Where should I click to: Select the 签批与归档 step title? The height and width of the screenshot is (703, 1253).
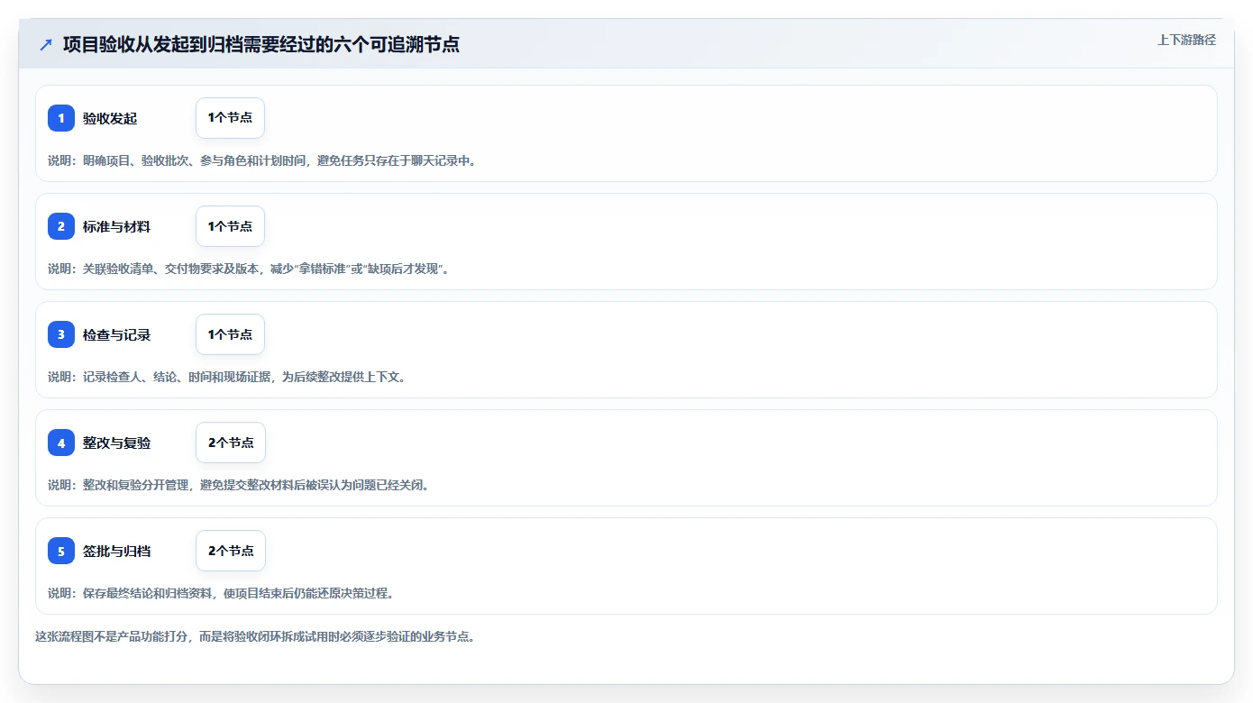tap(116, 551)
